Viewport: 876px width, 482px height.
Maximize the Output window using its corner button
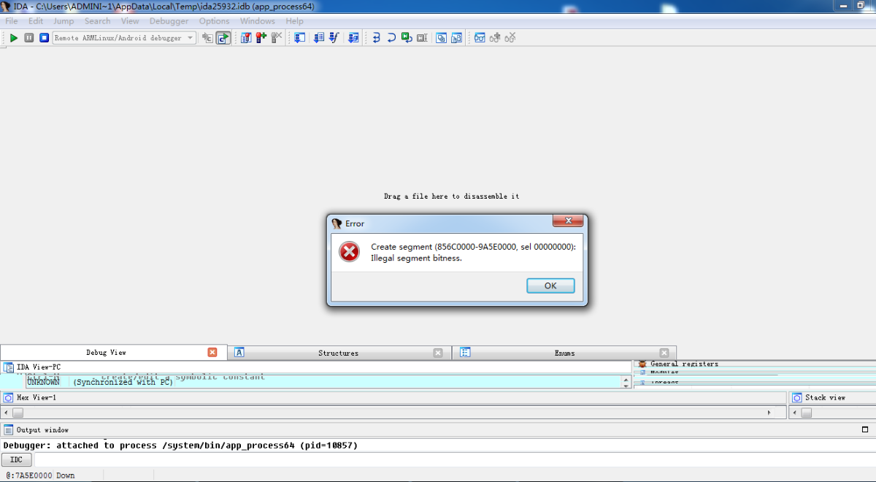866,429
